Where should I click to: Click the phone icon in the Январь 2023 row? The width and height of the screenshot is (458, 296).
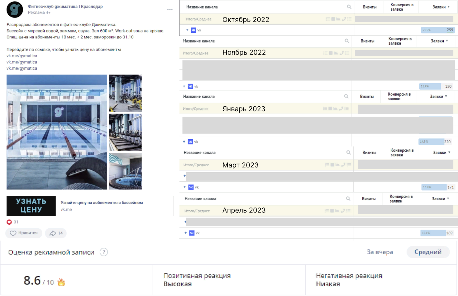tap(341, 109)
